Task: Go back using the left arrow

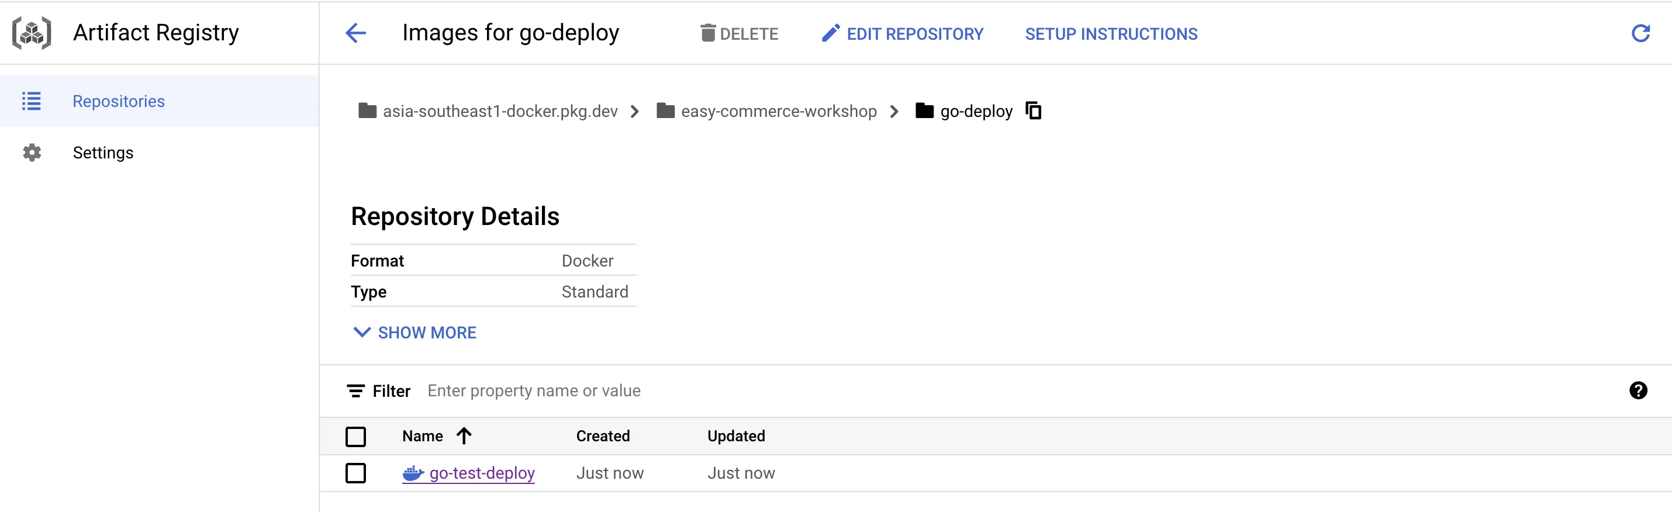Action: click(x=355, y=33)
